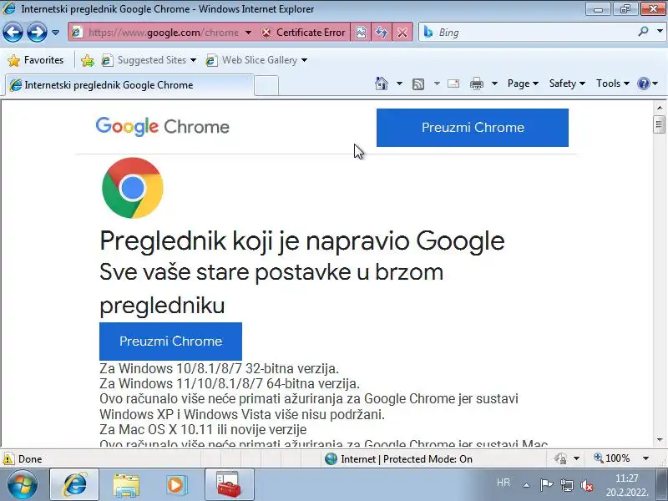Click the Action Center flag icon
The height and width of the screenshot is (501, 668).
546,485
